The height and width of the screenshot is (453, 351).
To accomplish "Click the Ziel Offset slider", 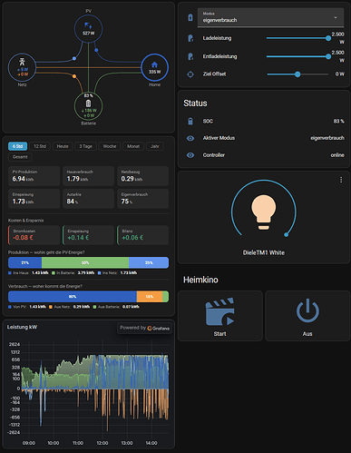I will [297, 74].
